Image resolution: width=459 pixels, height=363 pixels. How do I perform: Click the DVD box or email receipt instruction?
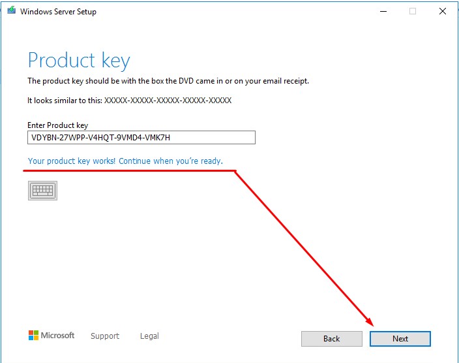(x=168, y=82)
